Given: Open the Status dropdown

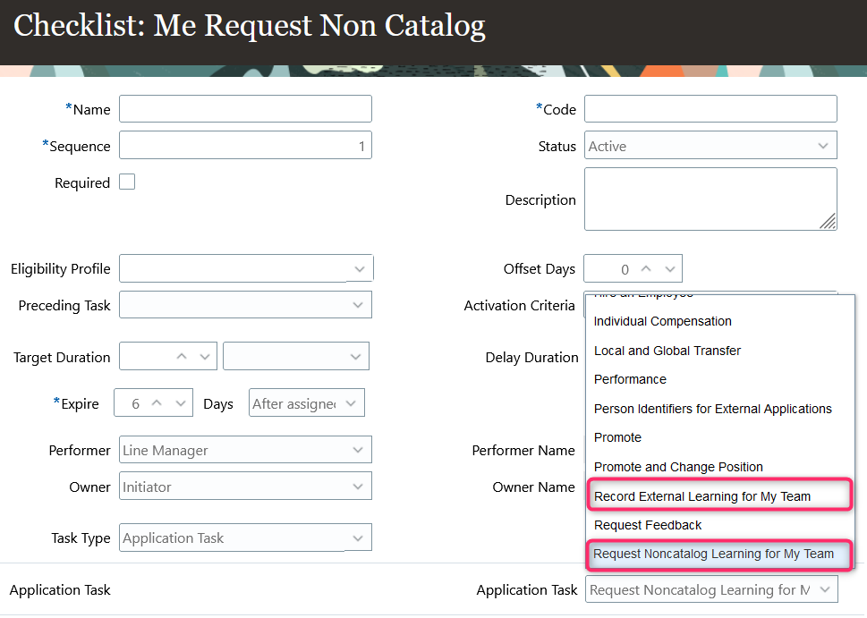Looking at the screenshot, I should tap(824, 146).
